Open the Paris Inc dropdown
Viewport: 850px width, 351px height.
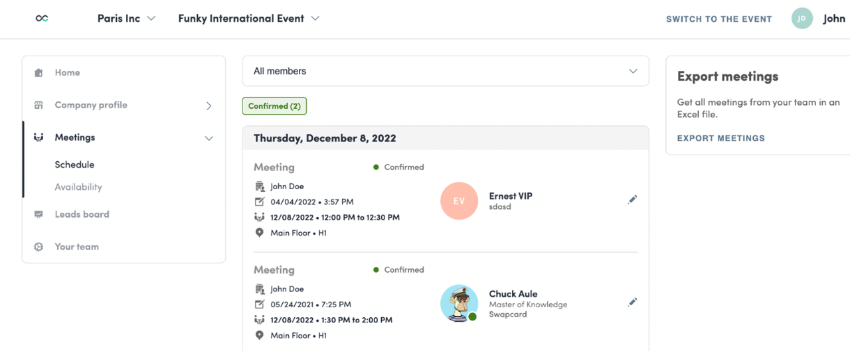[126, 19]
